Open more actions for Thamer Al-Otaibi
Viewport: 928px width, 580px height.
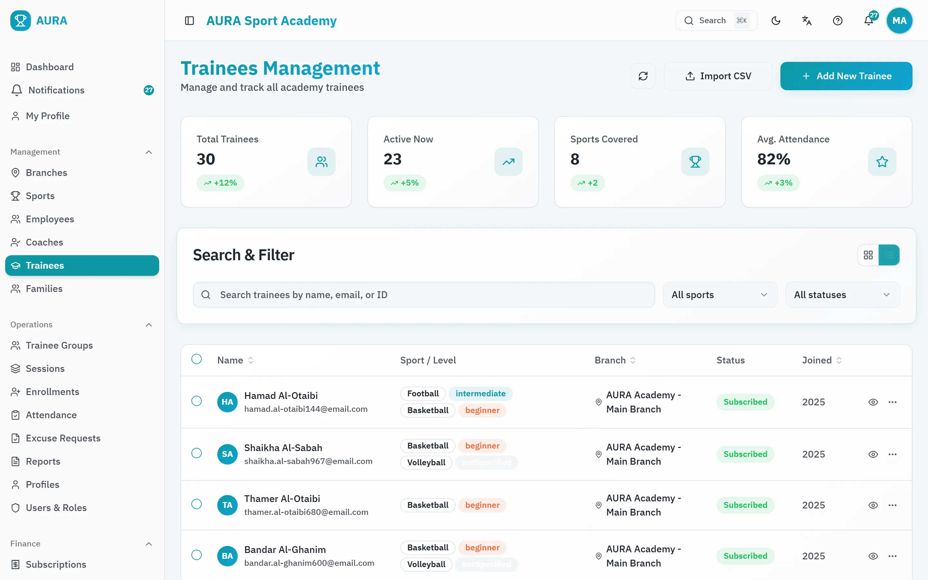point(892,505)
